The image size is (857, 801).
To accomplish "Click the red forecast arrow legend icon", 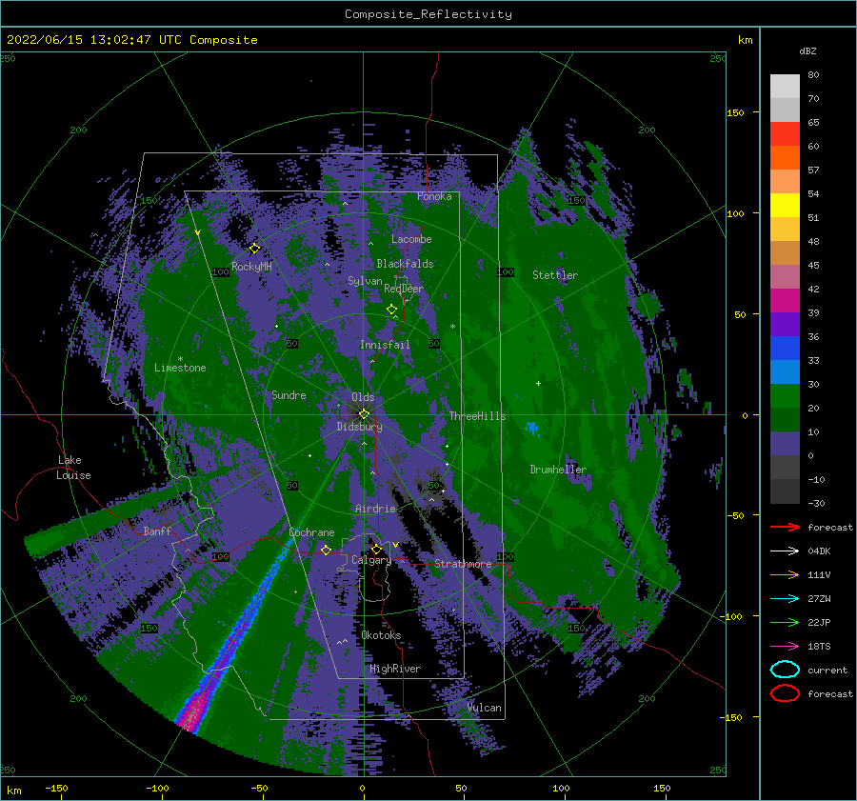I will [785, 527].
